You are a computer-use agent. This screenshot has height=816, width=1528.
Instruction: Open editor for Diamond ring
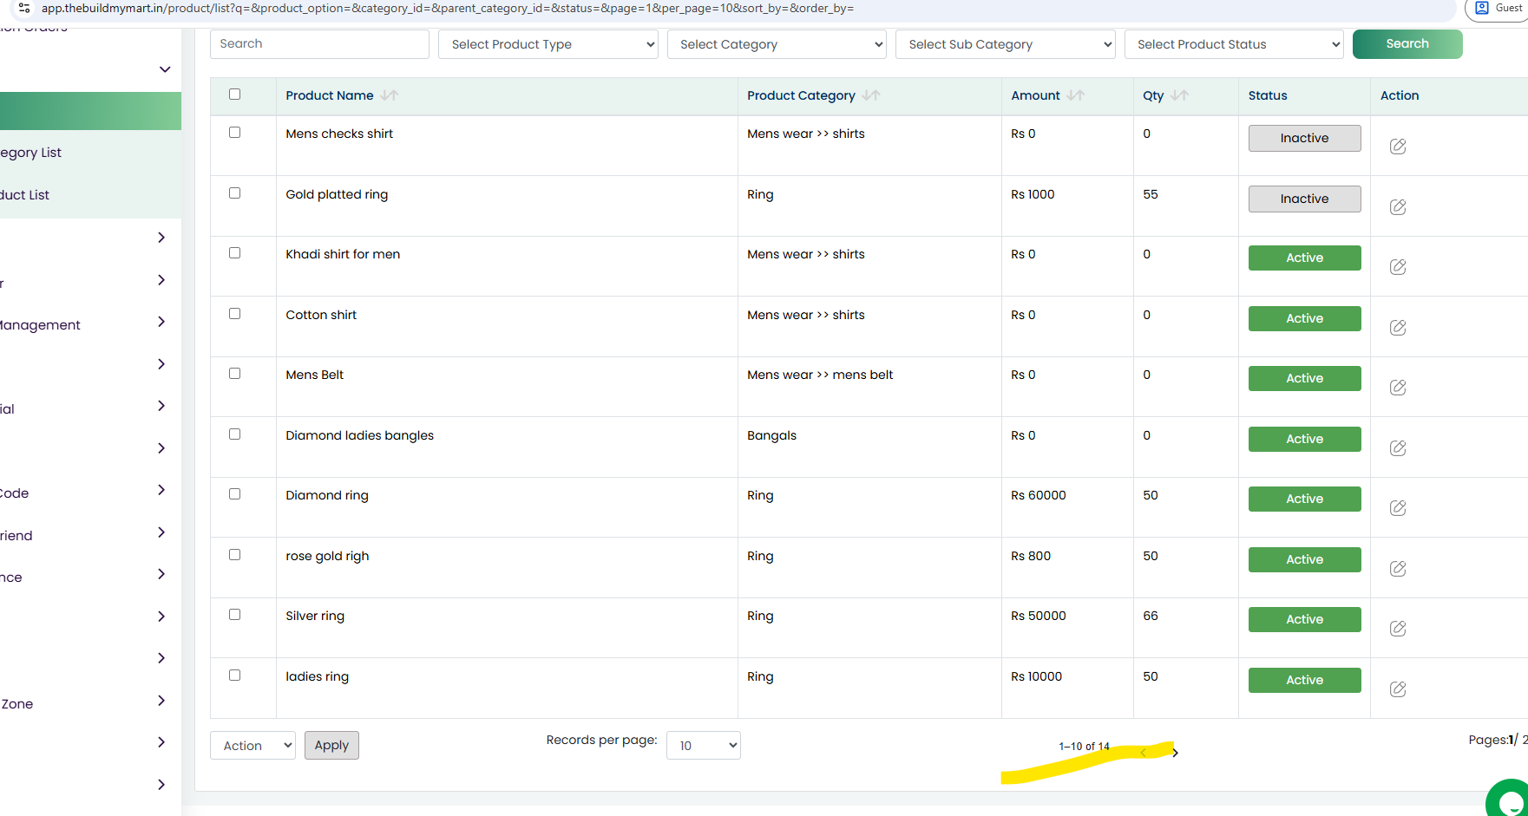point(1398,508)
